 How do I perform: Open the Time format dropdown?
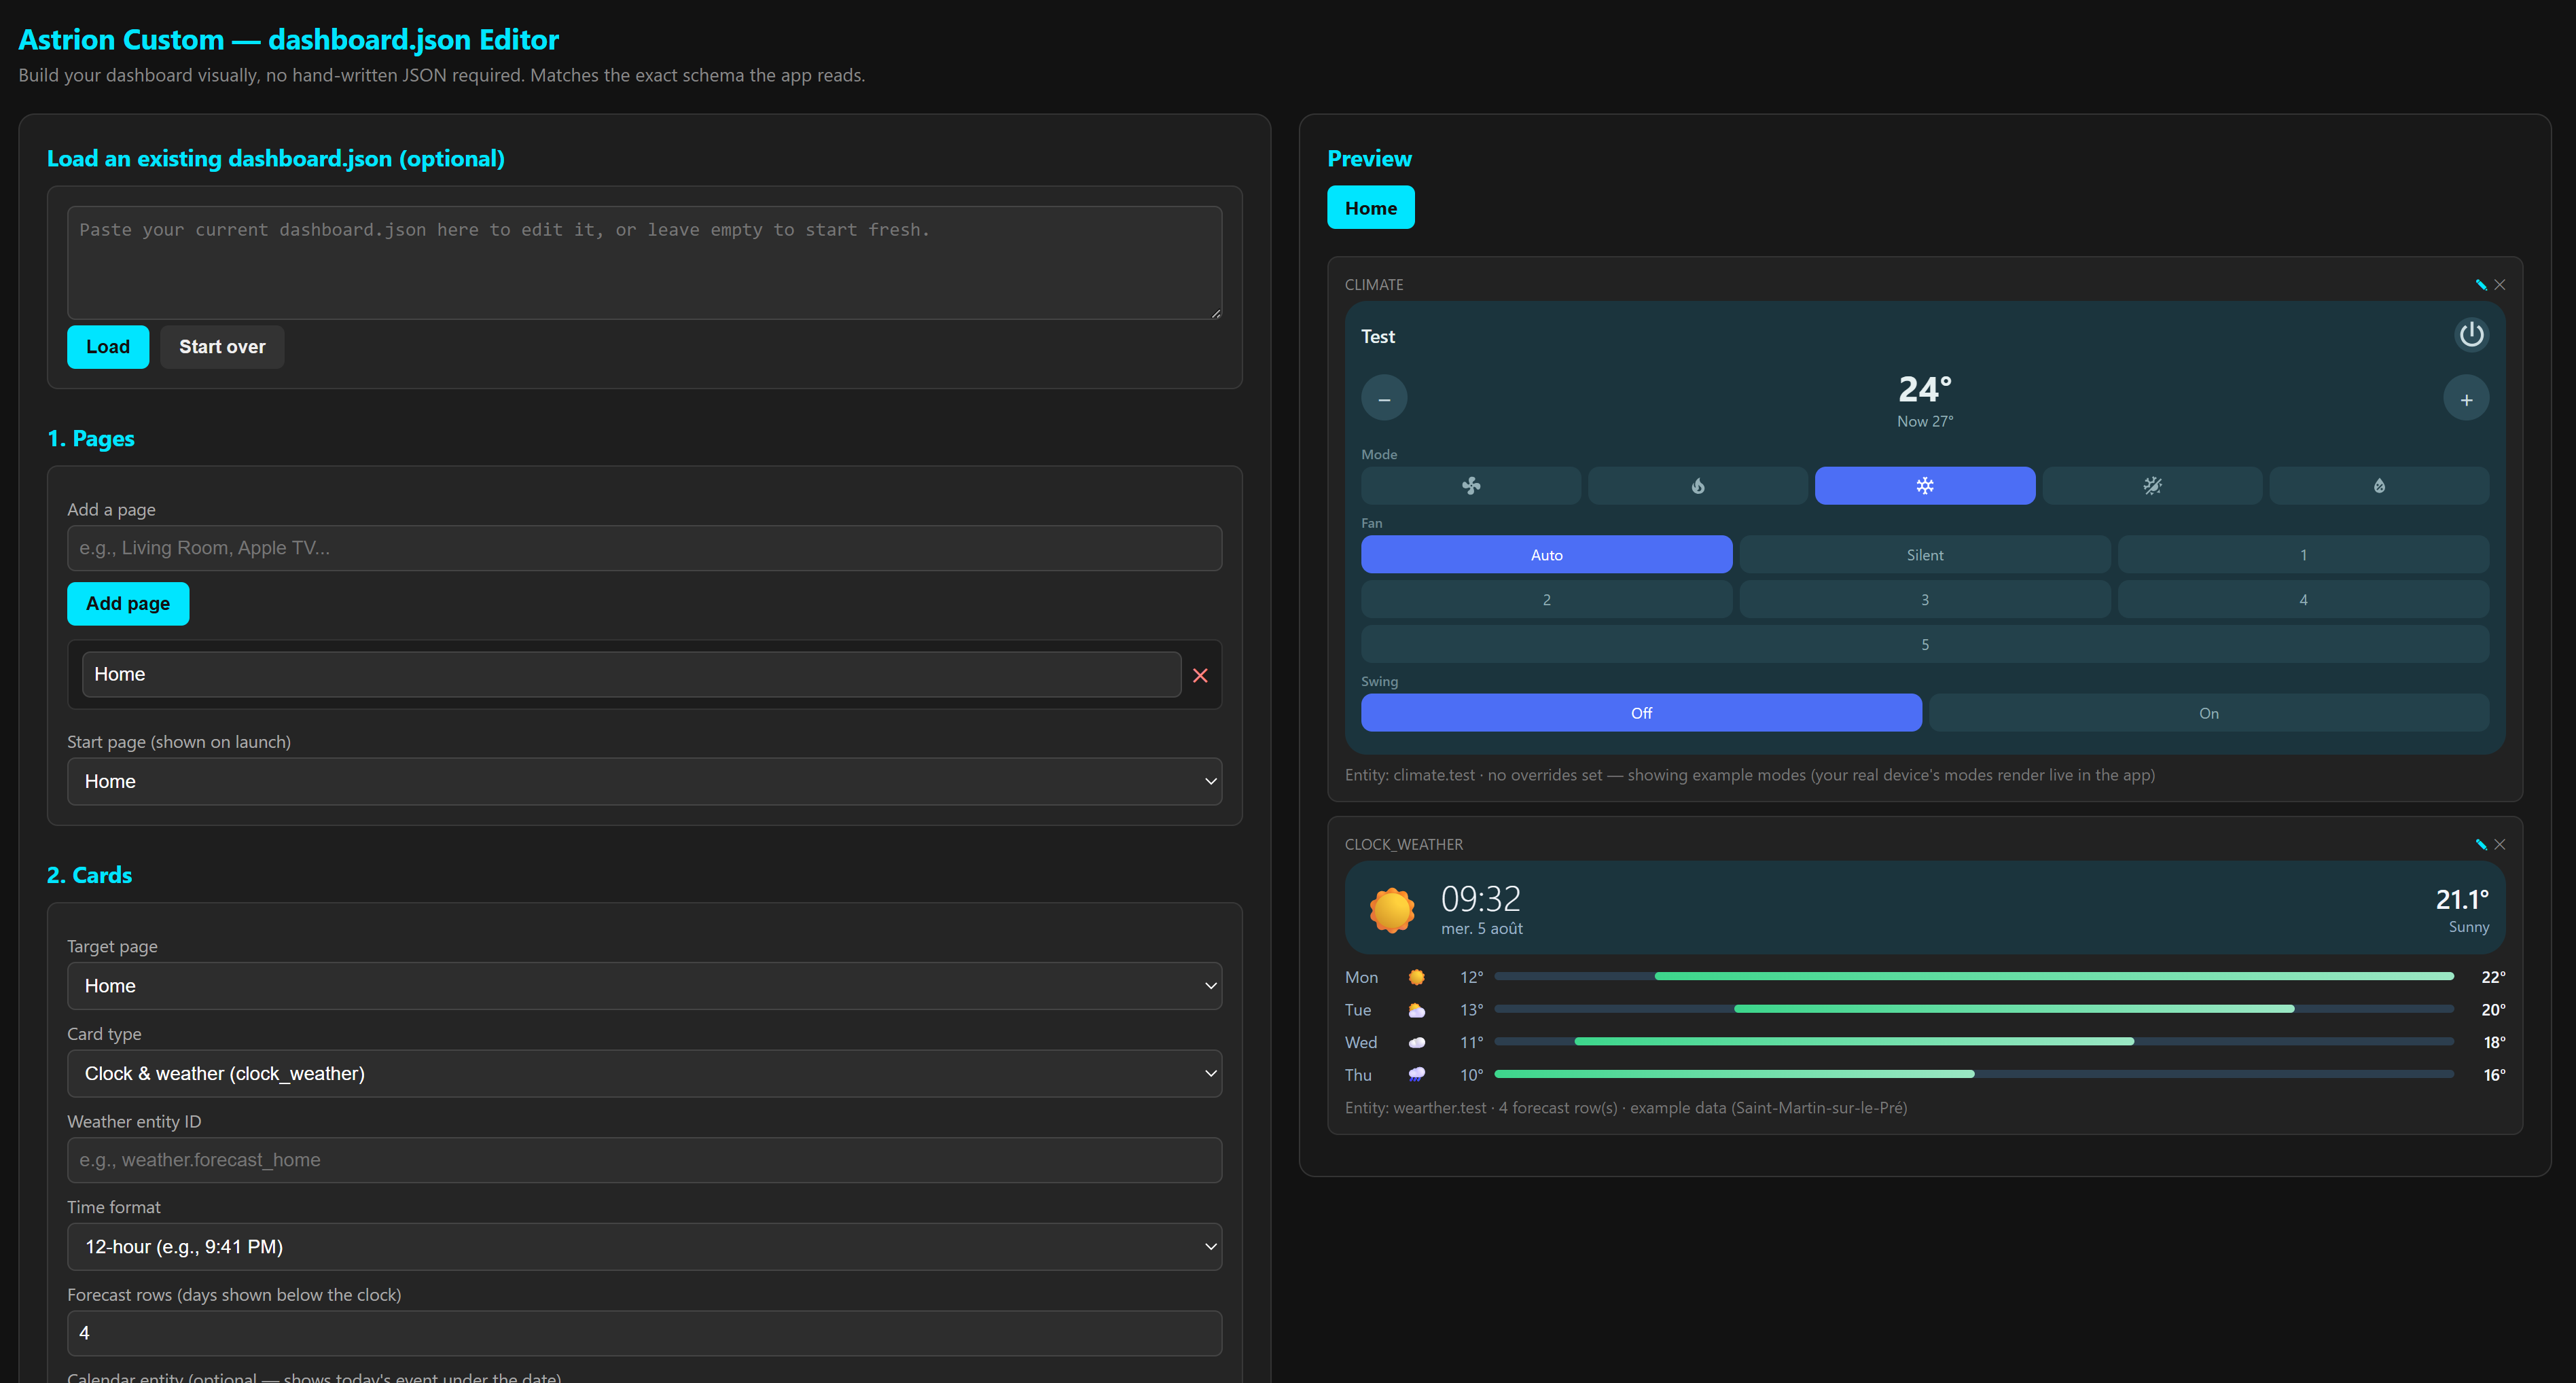(x=644, y=1247)
